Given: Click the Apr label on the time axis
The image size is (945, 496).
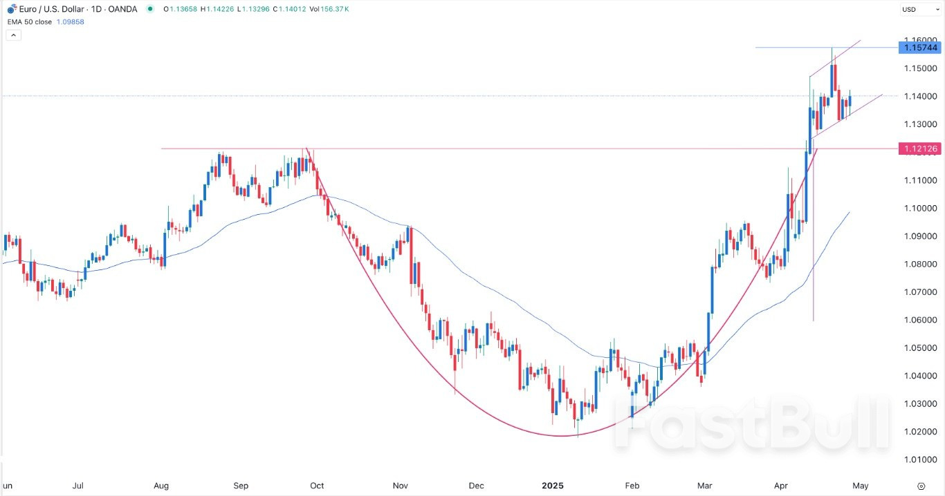Looking at the screenshot, I should coord(780,486).
